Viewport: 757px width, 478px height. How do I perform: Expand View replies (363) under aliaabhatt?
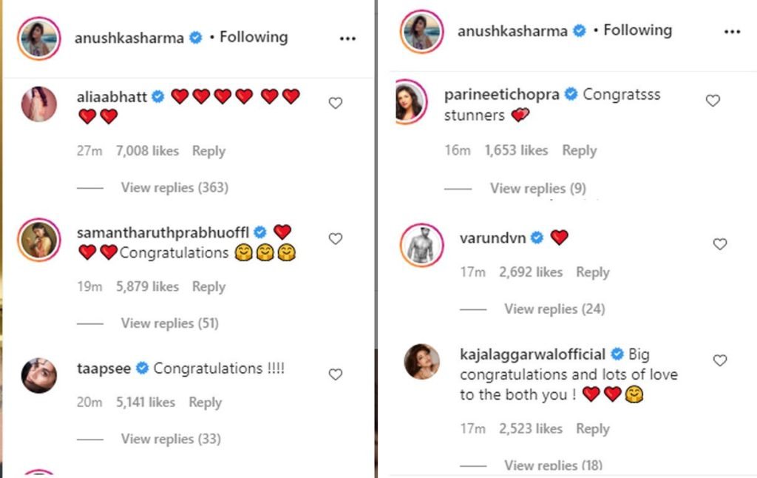pos(174,188)
